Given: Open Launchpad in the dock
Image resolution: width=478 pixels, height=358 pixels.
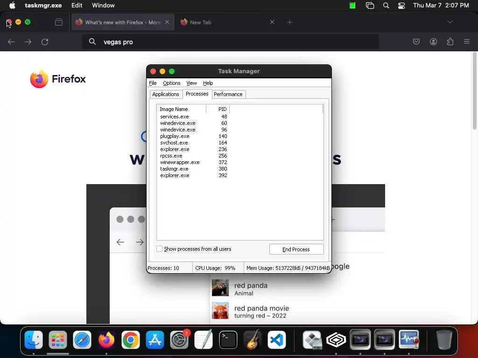Looking at the screenshot, I should click(57, 340).
